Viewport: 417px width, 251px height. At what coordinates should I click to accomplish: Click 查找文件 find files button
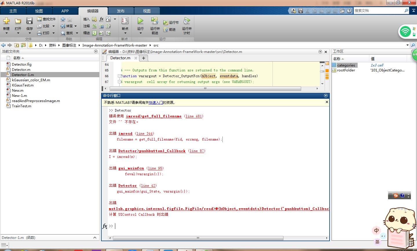point(46,19)
